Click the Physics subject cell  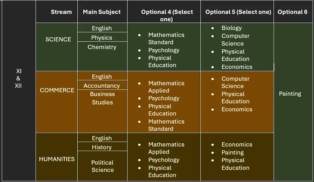(x=102, y=38)
